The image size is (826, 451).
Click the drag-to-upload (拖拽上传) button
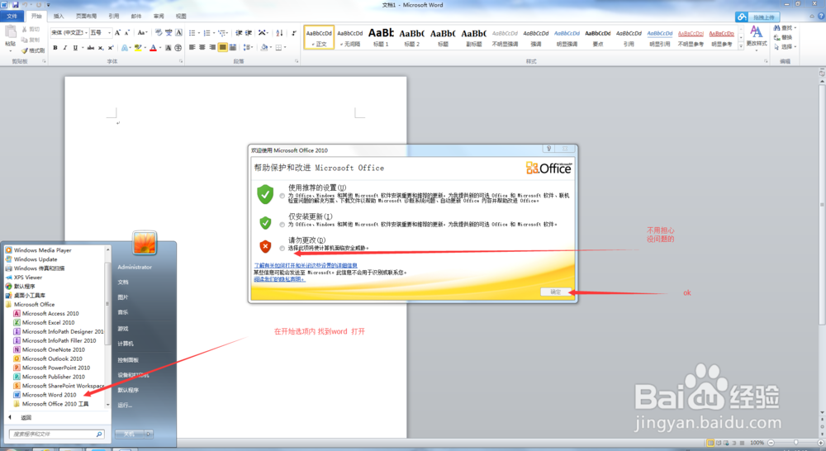tap(757, 17)
